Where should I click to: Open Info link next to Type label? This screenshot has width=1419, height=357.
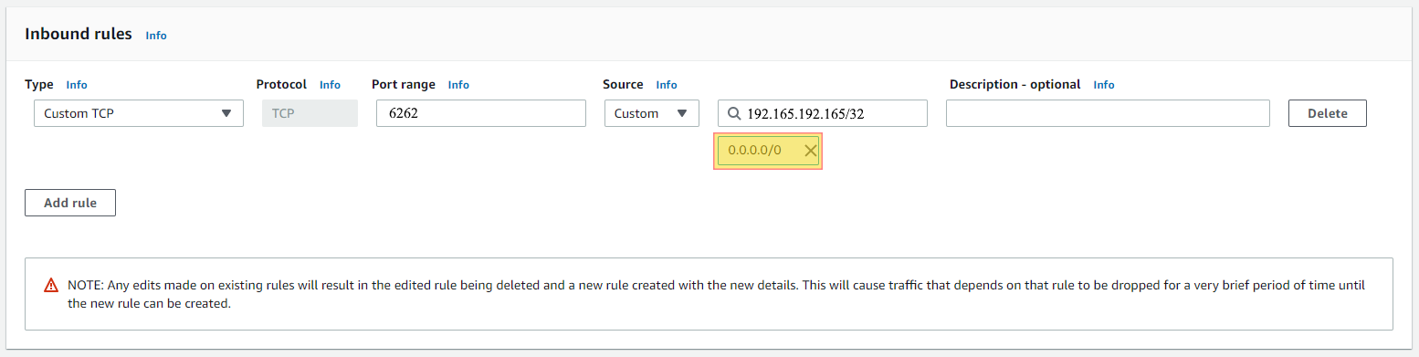(77, 85)
